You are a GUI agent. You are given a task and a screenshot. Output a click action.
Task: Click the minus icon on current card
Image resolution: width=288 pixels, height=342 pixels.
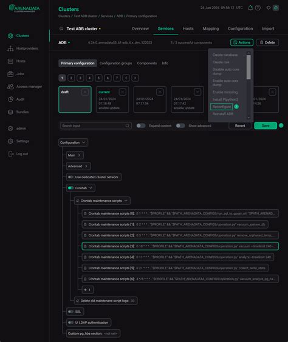point(122,92)
